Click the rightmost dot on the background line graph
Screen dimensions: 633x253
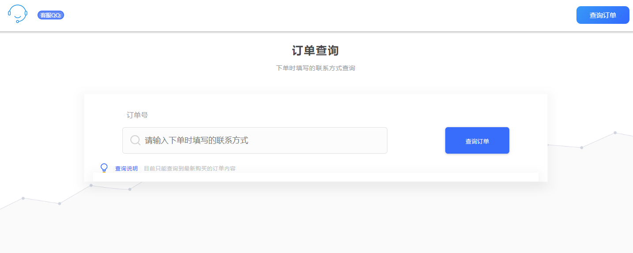615,132
